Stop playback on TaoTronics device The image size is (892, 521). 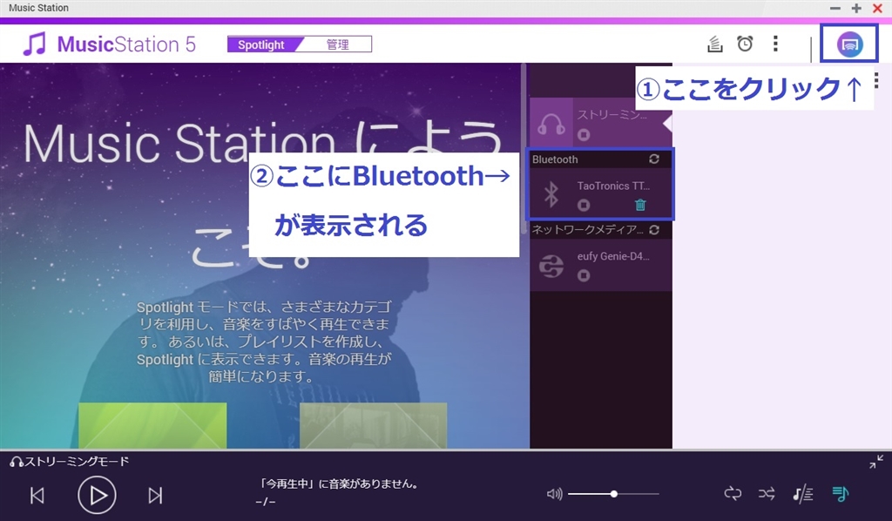point(584,205)
